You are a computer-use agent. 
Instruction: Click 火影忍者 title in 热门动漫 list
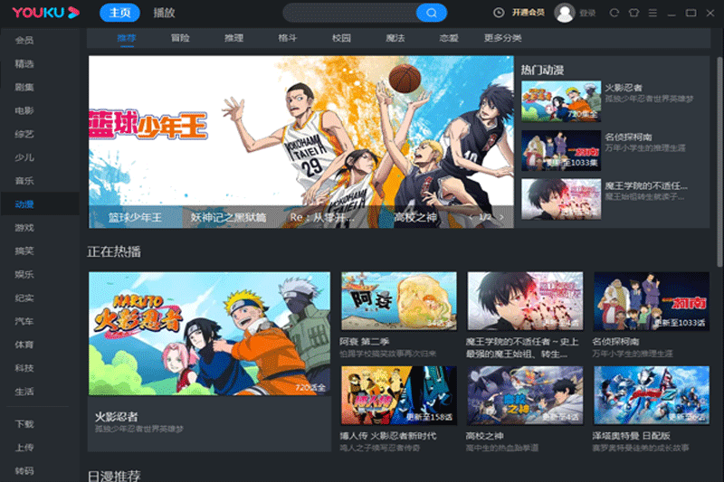pyautogui.click(x=624, y=88)
